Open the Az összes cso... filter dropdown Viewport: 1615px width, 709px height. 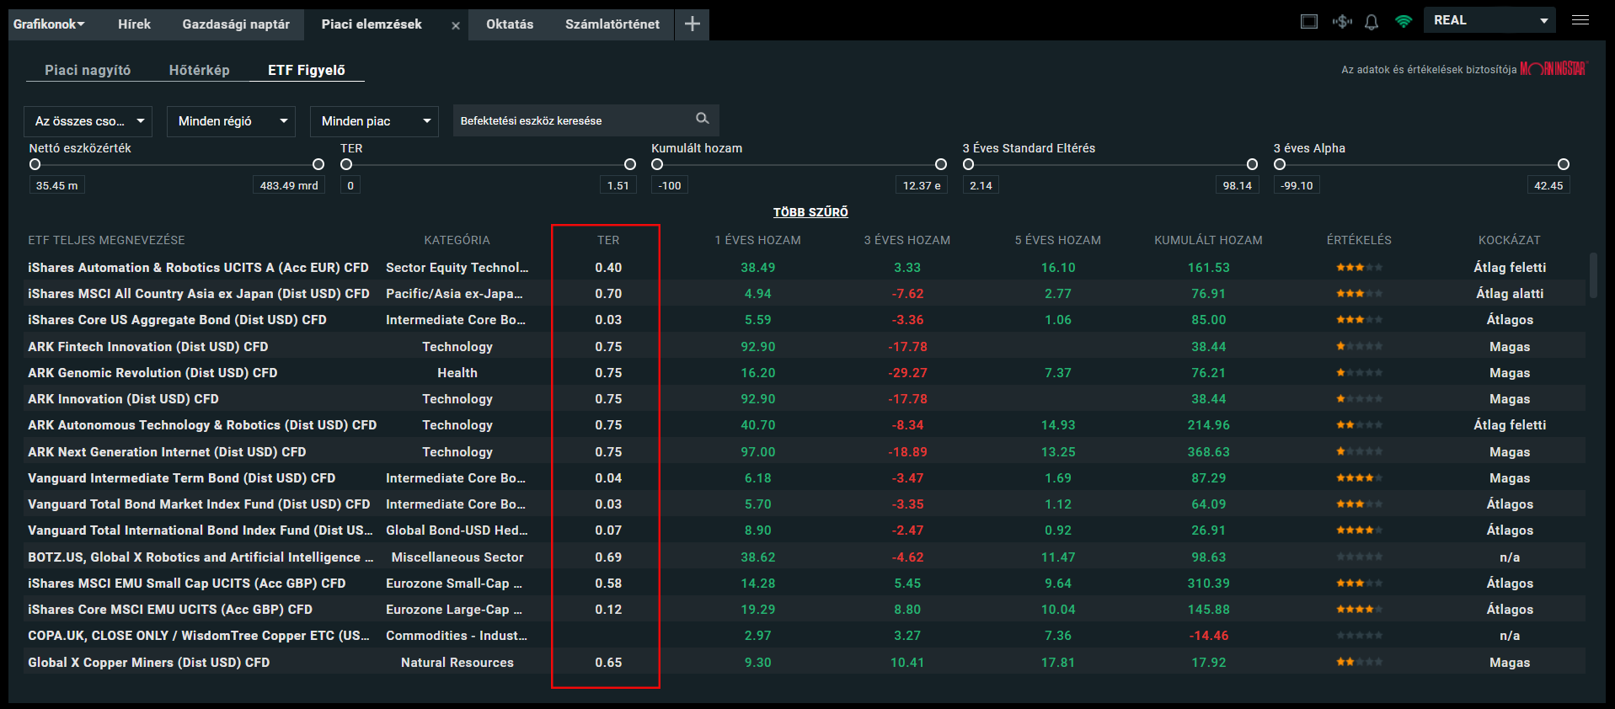coord(88,121)
